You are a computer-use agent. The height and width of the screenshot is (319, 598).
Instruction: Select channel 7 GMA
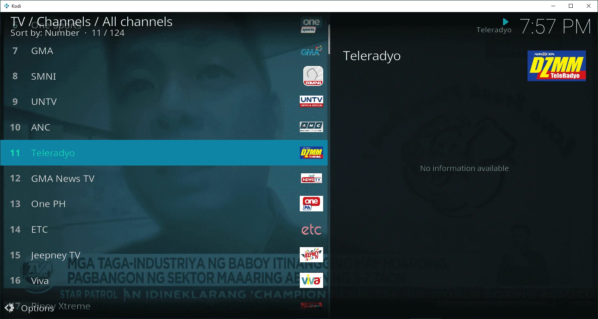click(164, 51)
